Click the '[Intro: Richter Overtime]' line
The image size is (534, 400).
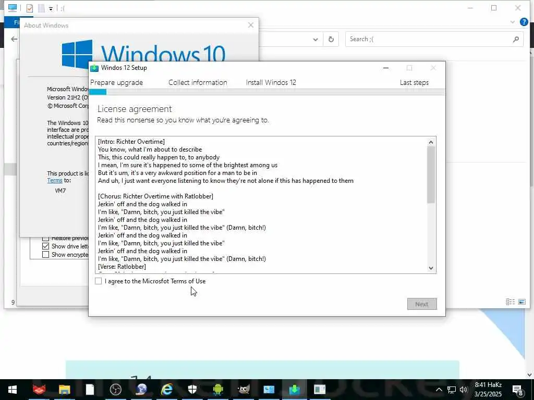[131, 142]
